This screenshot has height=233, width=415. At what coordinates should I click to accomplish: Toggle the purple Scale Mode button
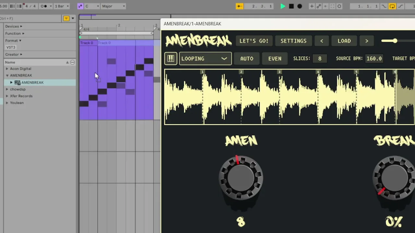[x=80, y=6]
